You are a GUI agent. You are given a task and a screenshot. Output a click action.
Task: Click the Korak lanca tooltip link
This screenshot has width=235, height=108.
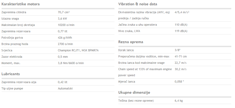click(126, 50)
